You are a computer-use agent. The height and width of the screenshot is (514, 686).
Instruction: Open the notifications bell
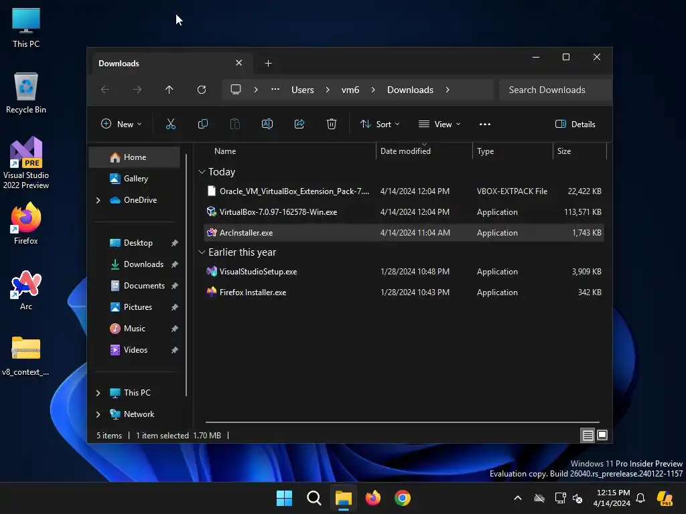640,498
